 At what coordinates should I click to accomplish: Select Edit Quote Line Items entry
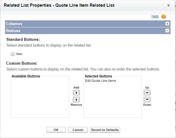point(101,81)
